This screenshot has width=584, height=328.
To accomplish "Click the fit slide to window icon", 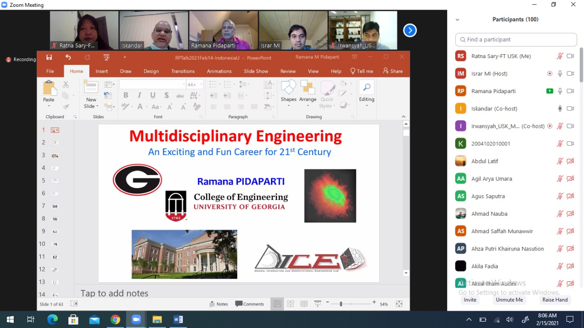I will [399, 304].
